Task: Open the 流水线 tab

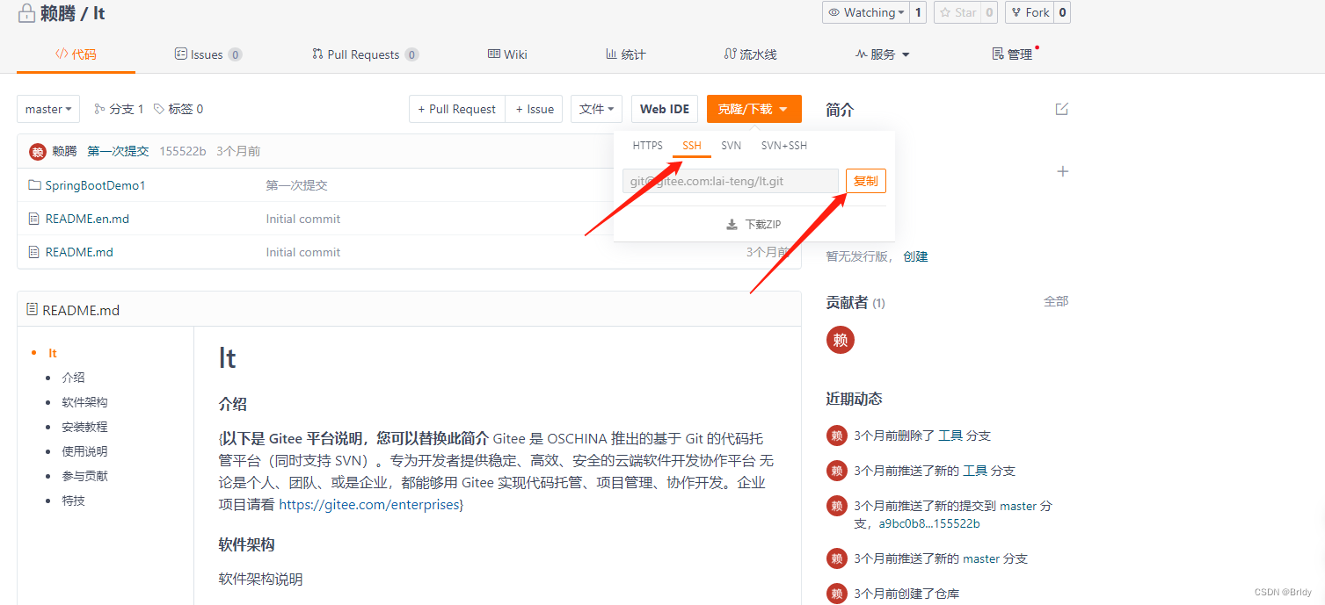Action: (x=750, y=54)
